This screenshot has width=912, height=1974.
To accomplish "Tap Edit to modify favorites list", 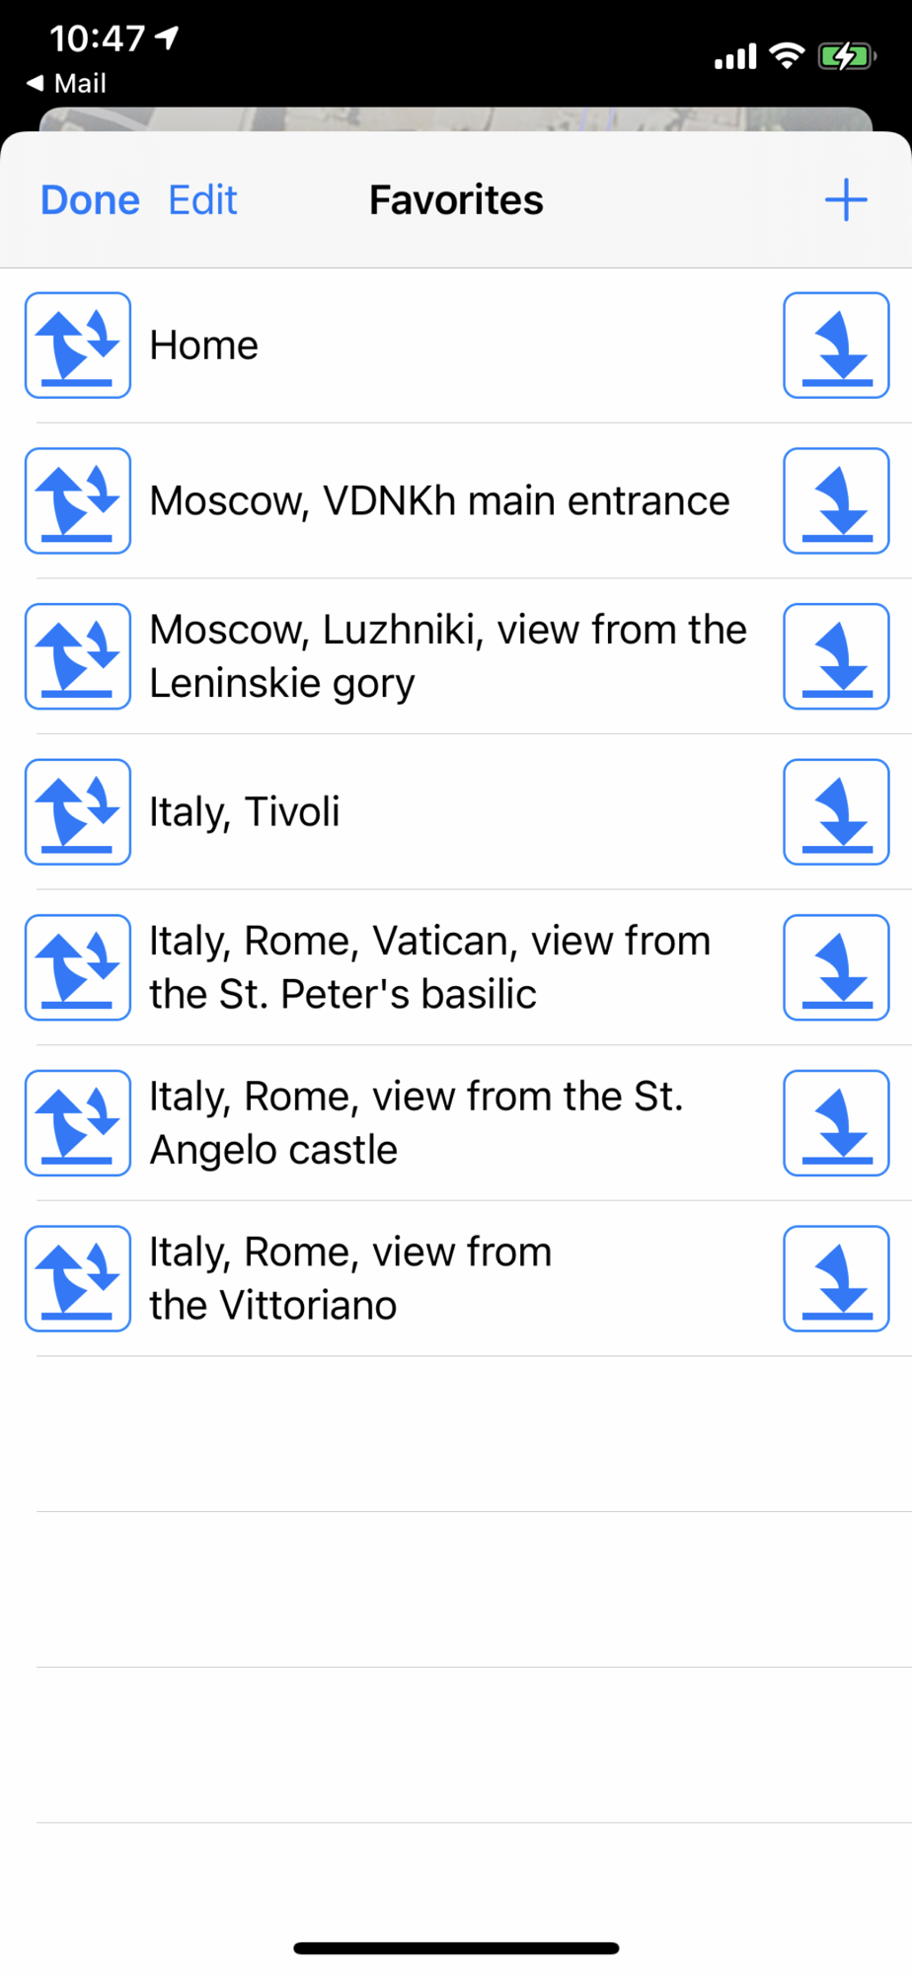I will [202, 200].
